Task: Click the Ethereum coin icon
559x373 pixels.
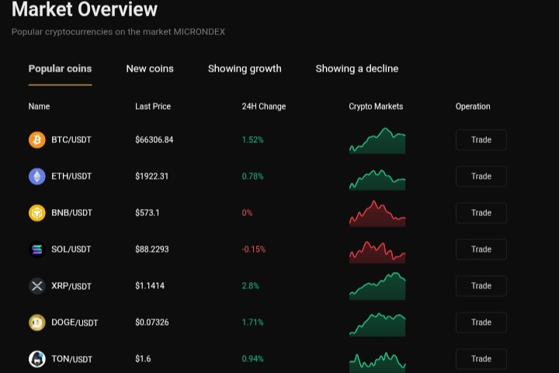Action: (37, 176)
